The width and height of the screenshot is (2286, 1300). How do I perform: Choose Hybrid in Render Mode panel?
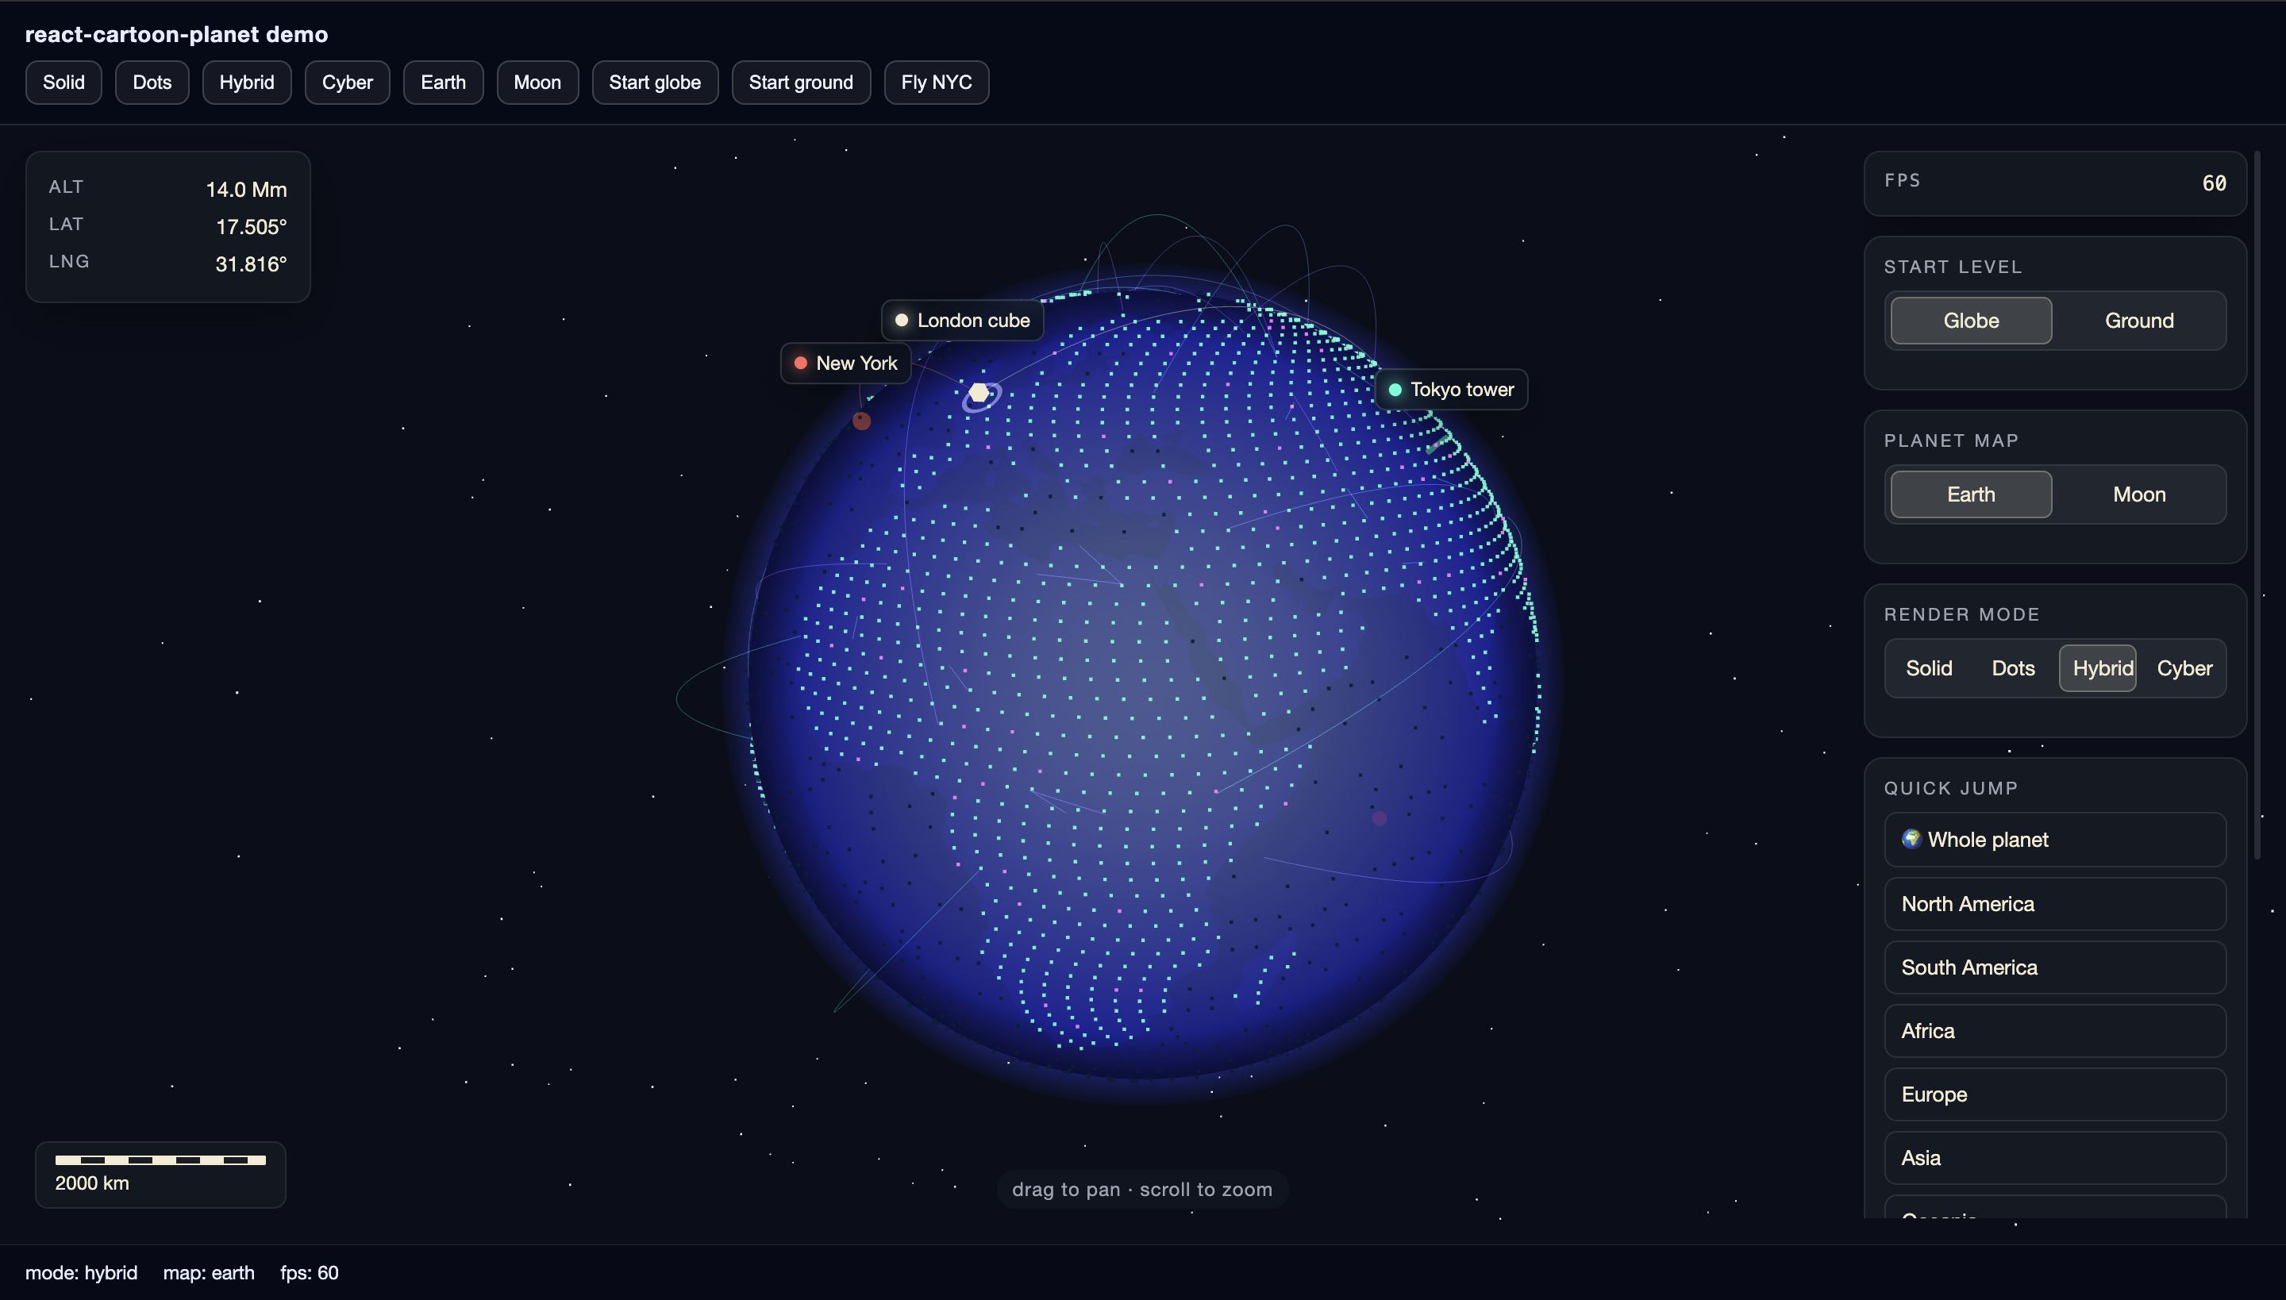(2098, 668)
